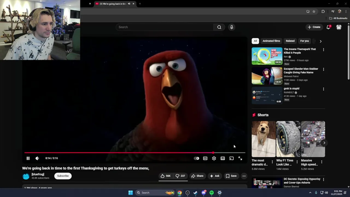This screenshot has width=350, height=197.
Task: Open Why F1 Tires Short thumbnail
Action: pyautogui.click(x=288, y=139)
